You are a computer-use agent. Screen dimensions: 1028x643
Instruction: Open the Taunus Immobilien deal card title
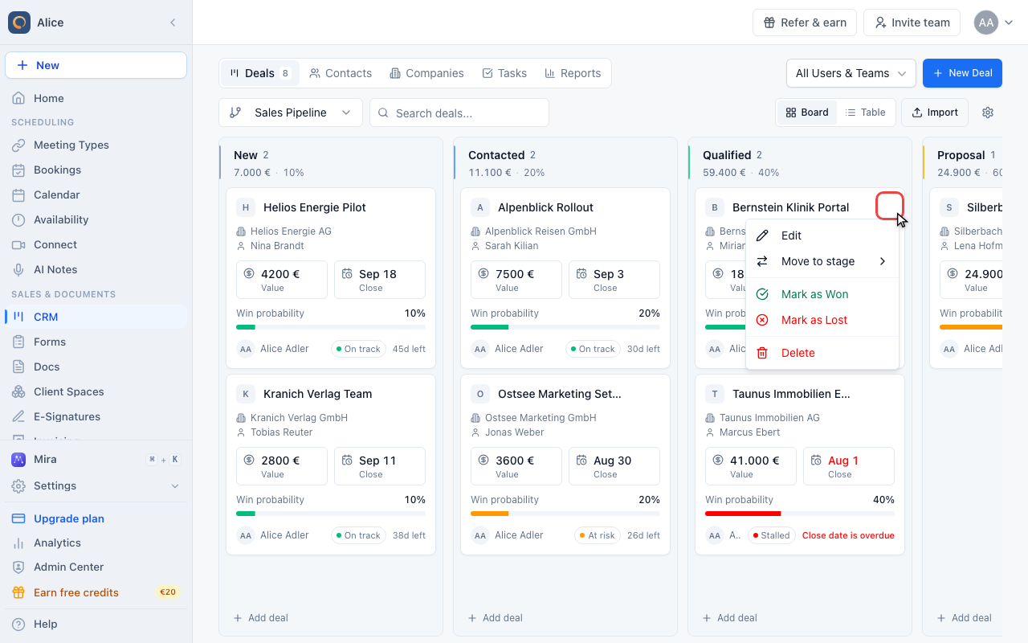pyautogui.click(x=791, y=394)
